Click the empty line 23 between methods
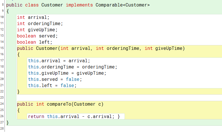This screenshot has height=138, width=222. pyautogui.click(x=119, y=98)
